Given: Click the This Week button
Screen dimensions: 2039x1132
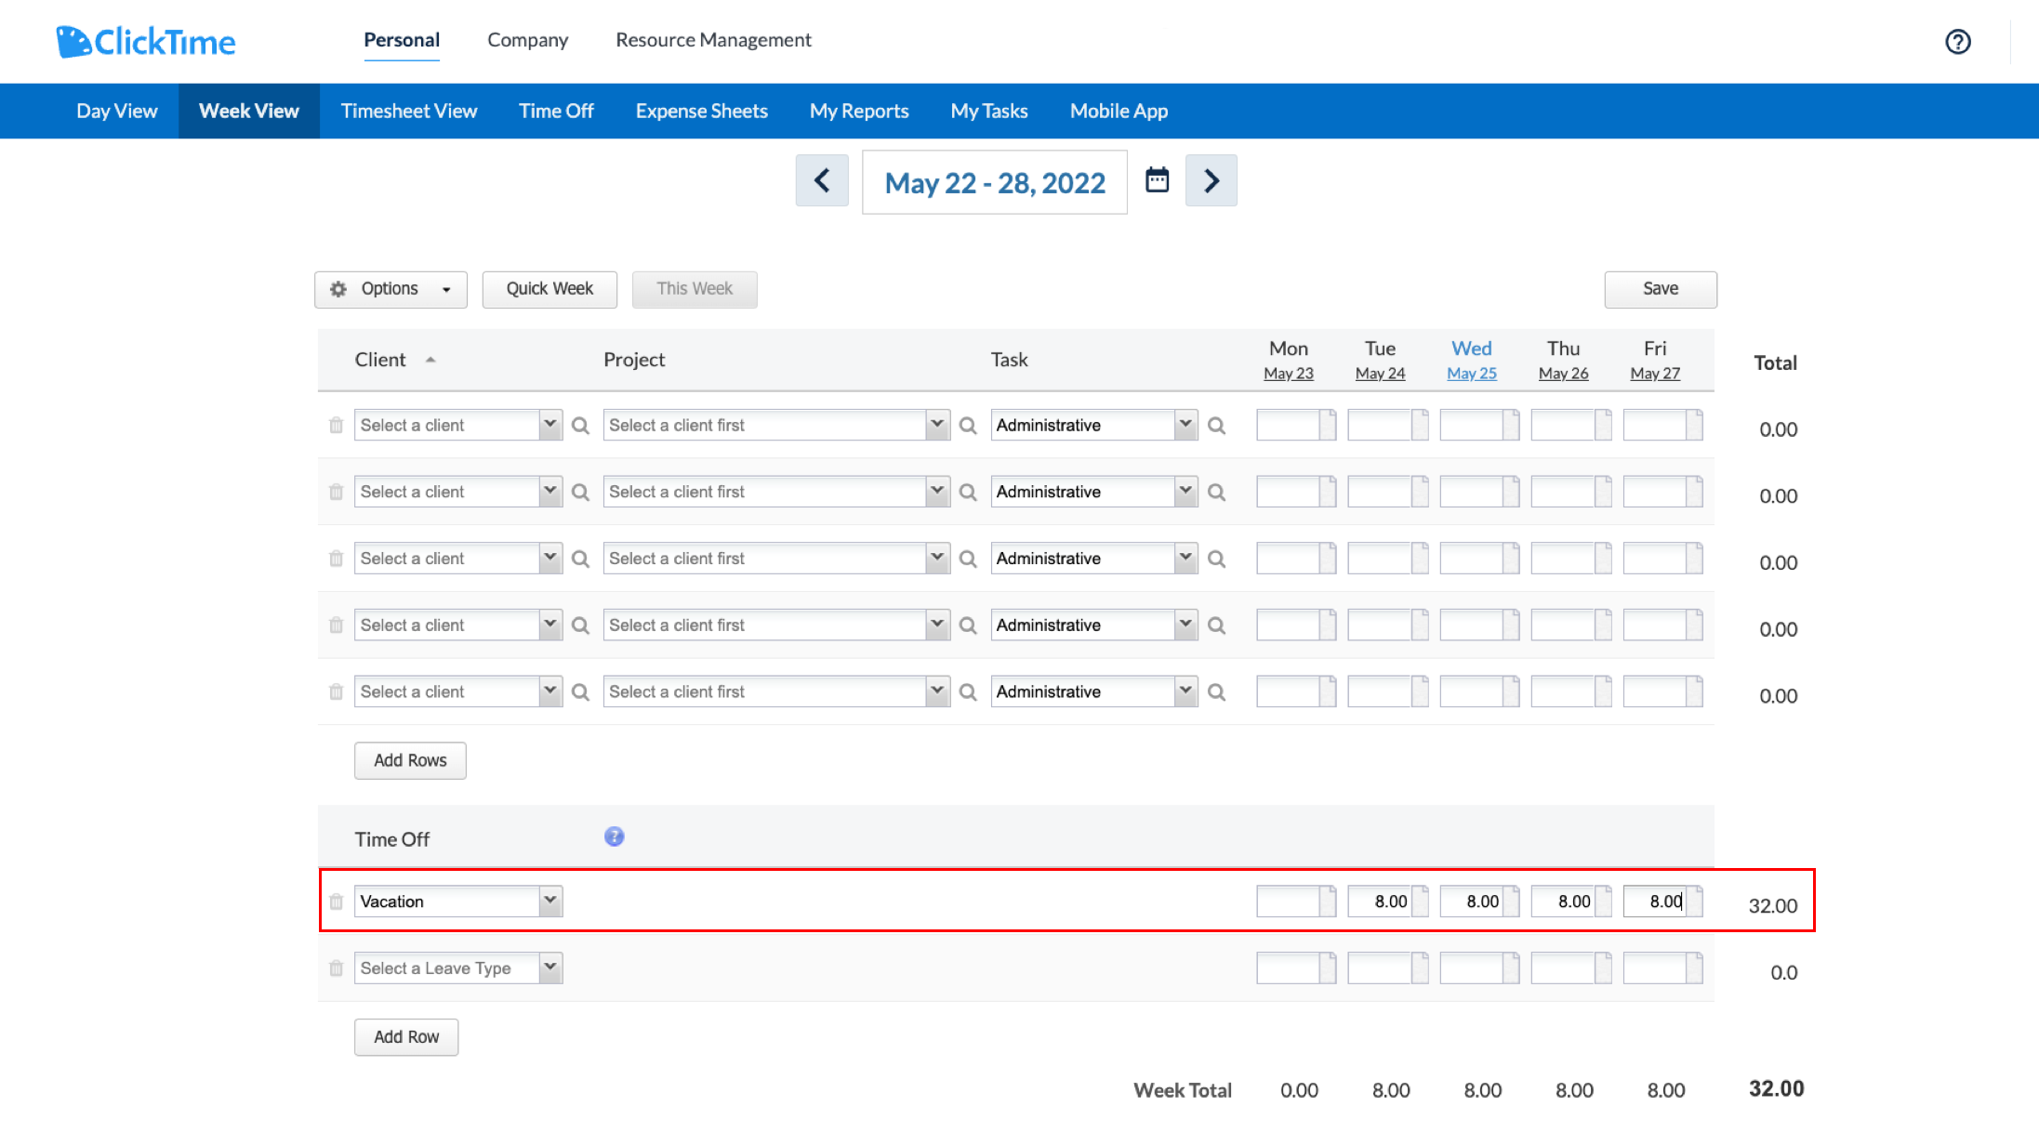Looking at the screenshot, I should point(695,289).
